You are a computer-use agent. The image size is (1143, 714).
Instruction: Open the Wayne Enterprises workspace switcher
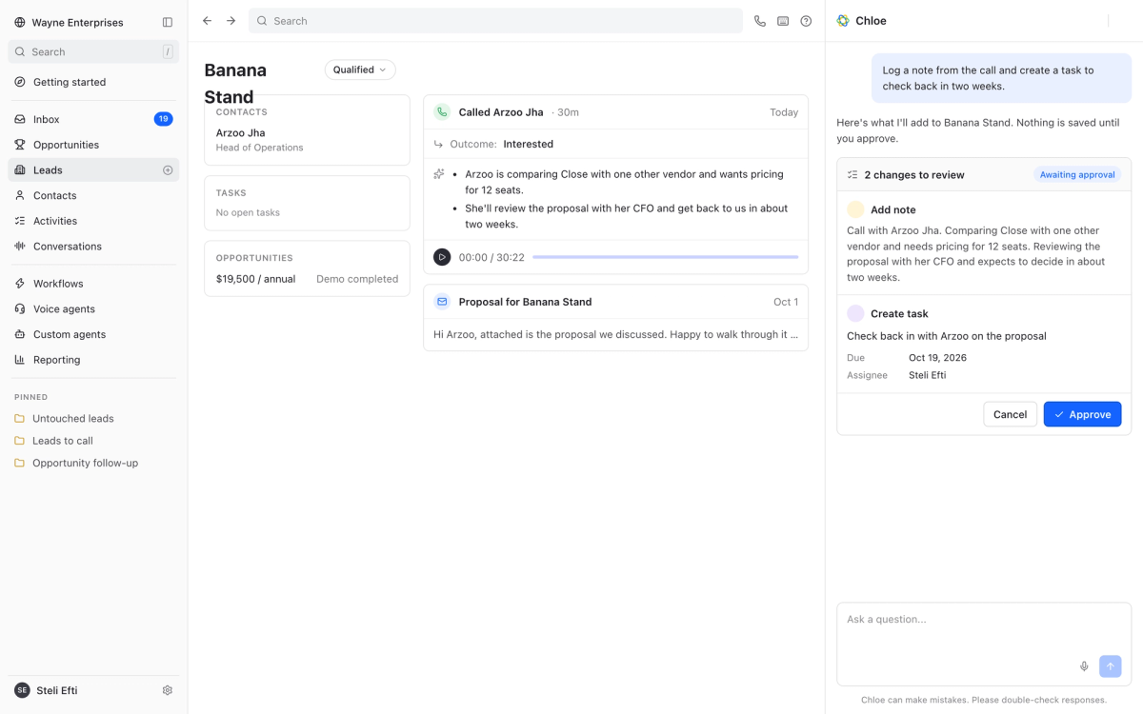pyautogui.click(x=78, y=22)
